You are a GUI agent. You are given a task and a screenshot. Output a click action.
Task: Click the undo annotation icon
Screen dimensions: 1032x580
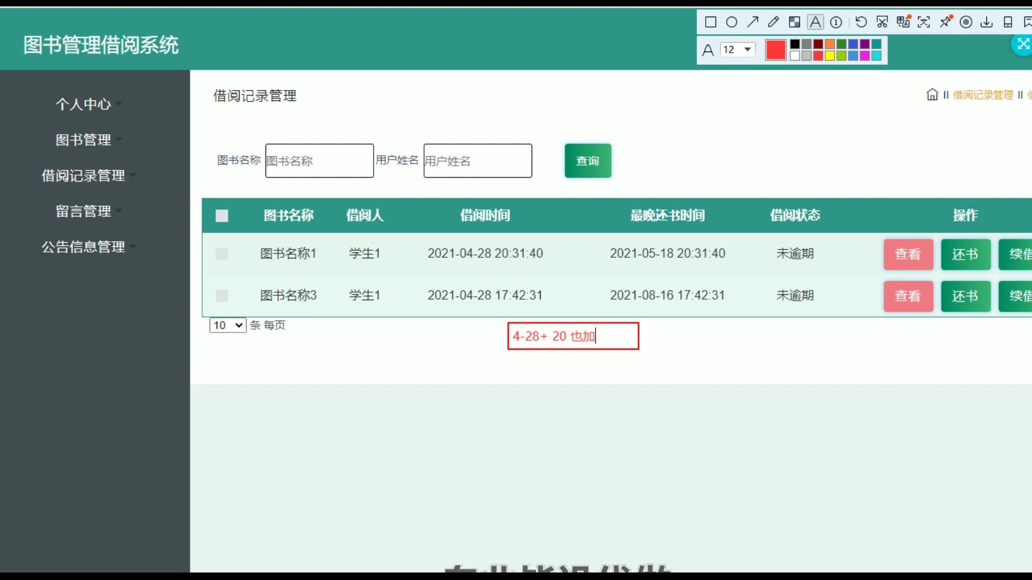861,22
